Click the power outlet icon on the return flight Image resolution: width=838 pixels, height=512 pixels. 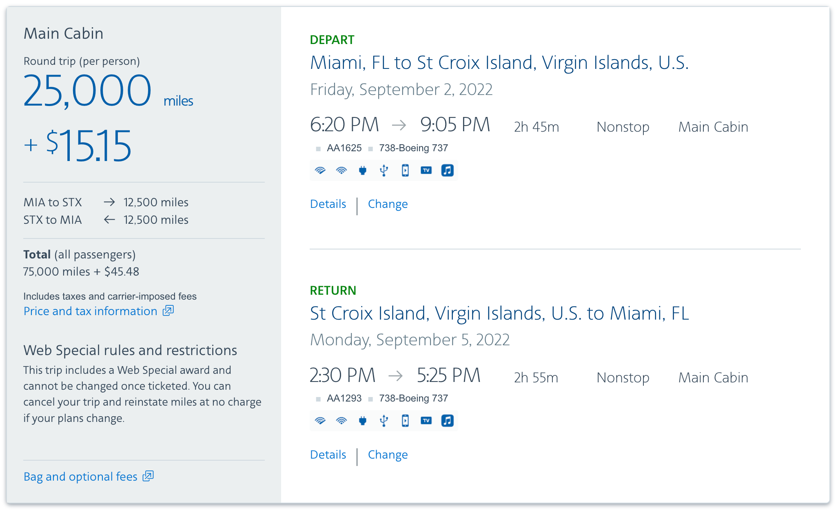coord(363,420)
